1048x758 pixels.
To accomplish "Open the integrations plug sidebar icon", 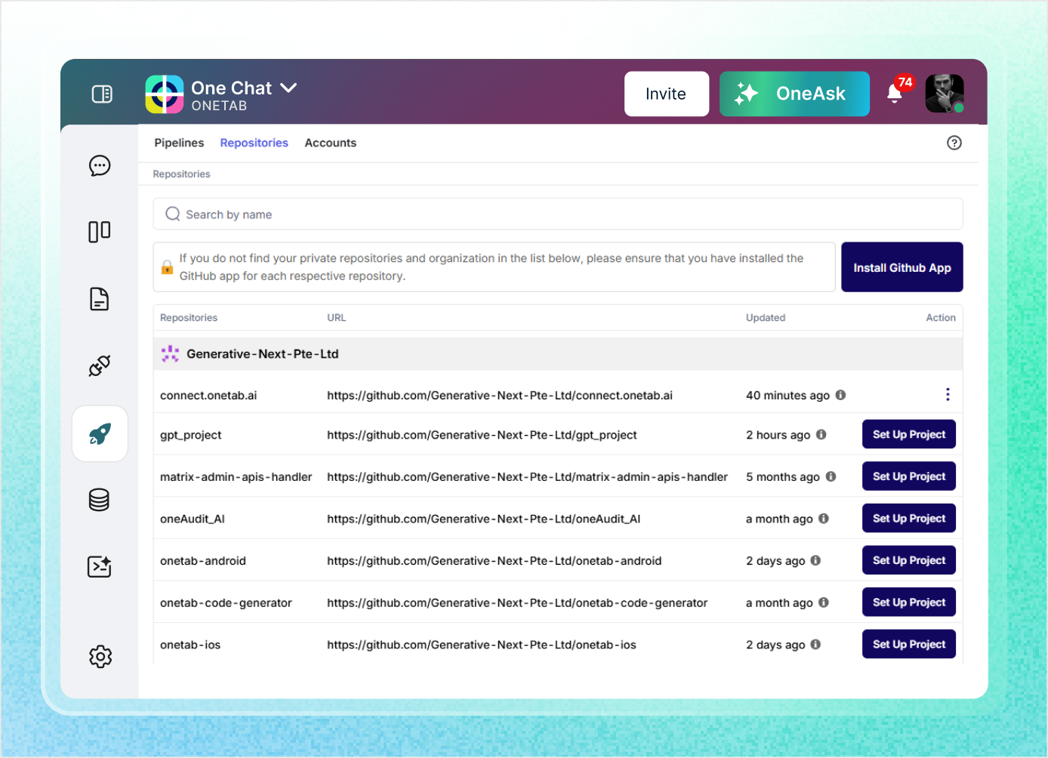I will click(100, 366).
